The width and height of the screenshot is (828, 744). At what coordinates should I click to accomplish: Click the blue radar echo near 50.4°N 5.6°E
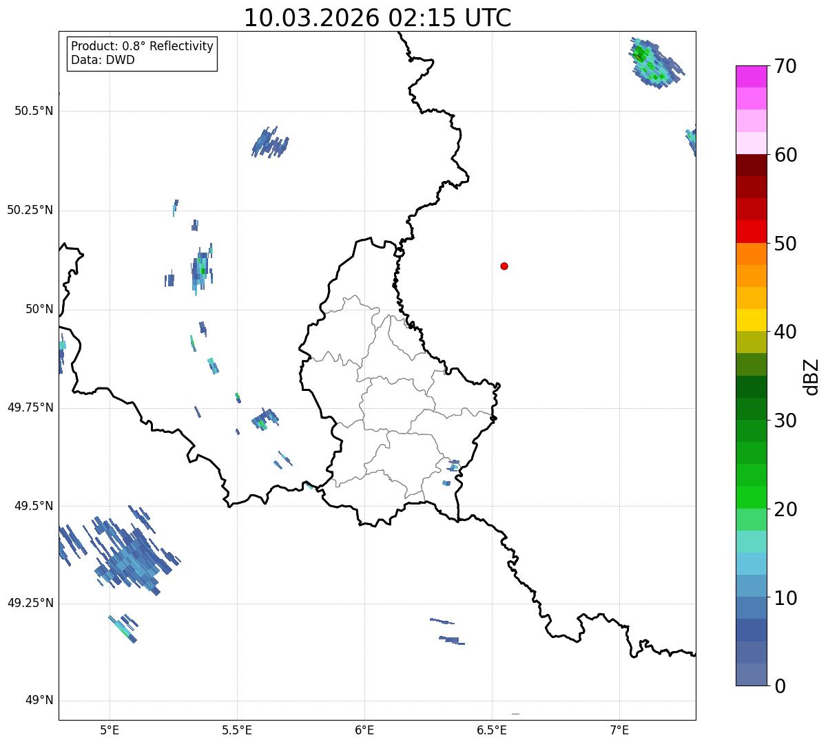pos(270,142)
